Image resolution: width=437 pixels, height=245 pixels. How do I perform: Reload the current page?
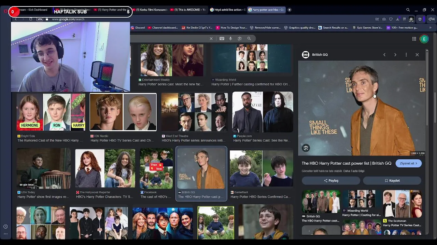[31, 19]
